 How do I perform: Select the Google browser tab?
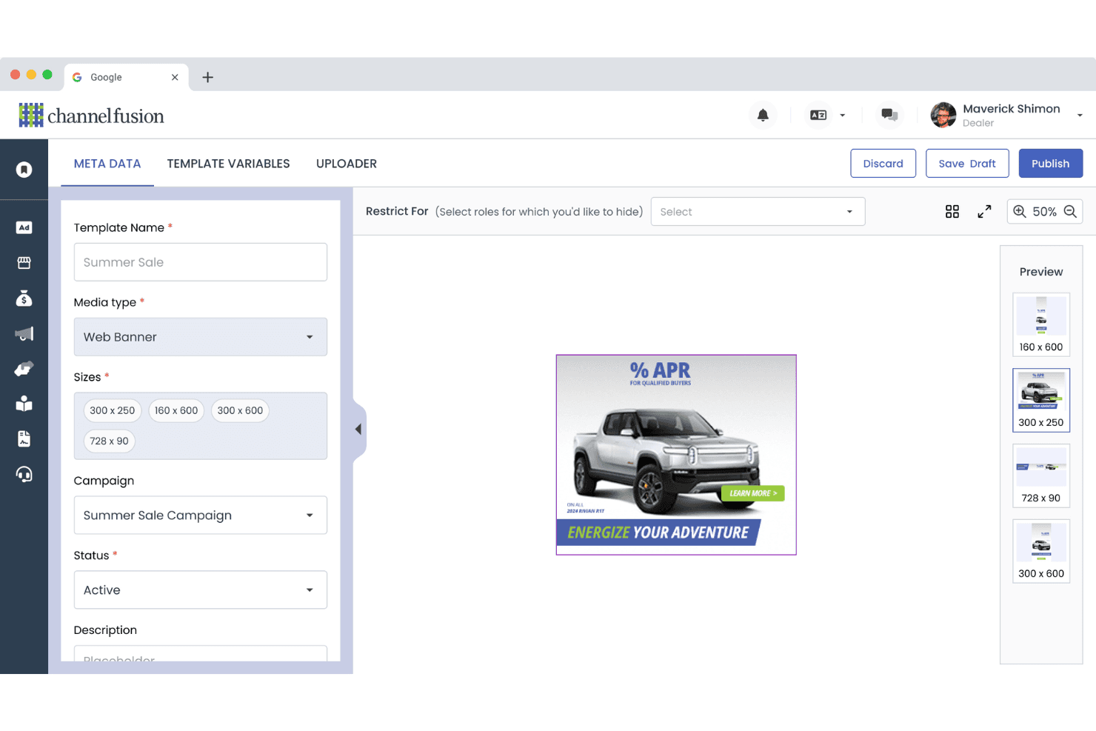[x=126, y=77]
